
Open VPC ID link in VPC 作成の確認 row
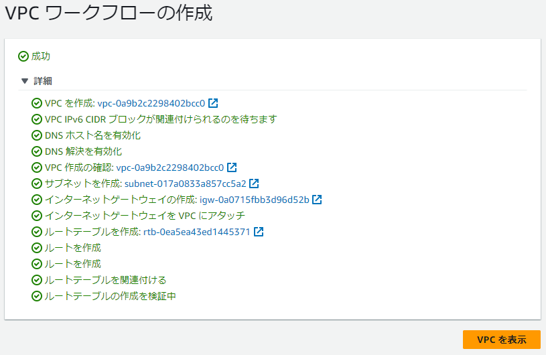tap(169, 167)
